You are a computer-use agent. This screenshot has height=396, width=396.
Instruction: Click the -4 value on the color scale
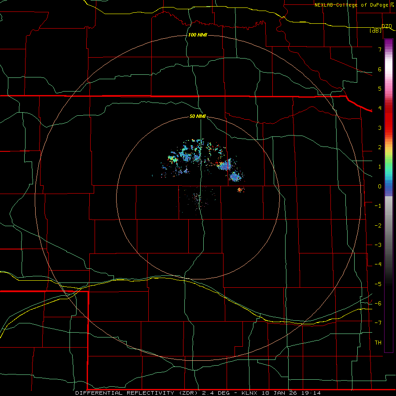378,264
